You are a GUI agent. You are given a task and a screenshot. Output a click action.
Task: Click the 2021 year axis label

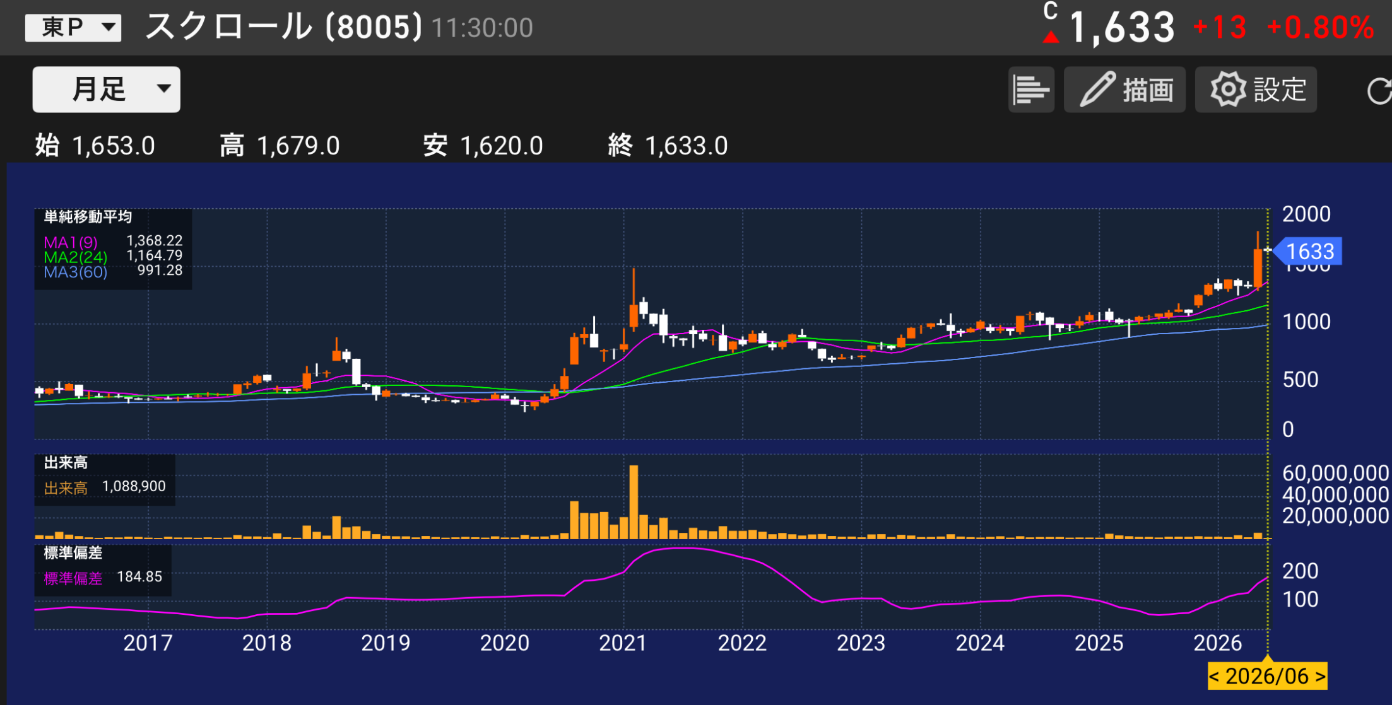click(x=623, y=643)
